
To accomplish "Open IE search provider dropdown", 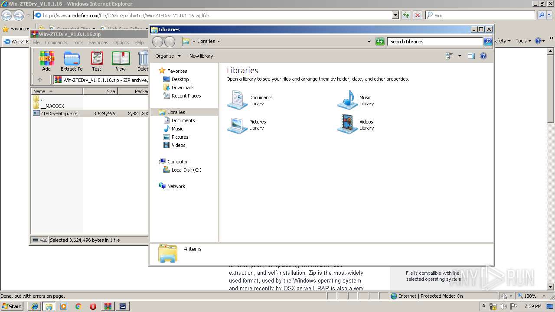I will point(550,15).
